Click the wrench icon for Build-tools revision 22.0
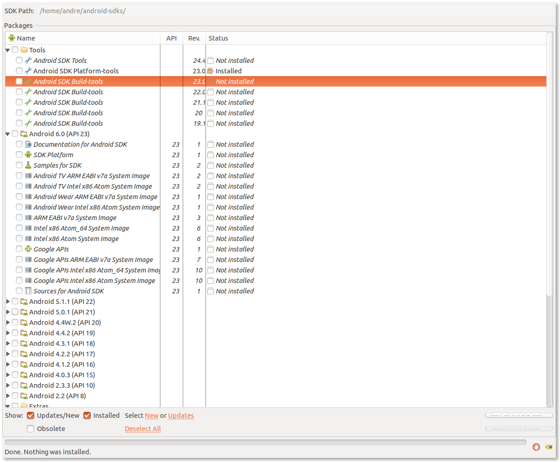This screenshot has height=462, width=560. (x=28, y=92)
